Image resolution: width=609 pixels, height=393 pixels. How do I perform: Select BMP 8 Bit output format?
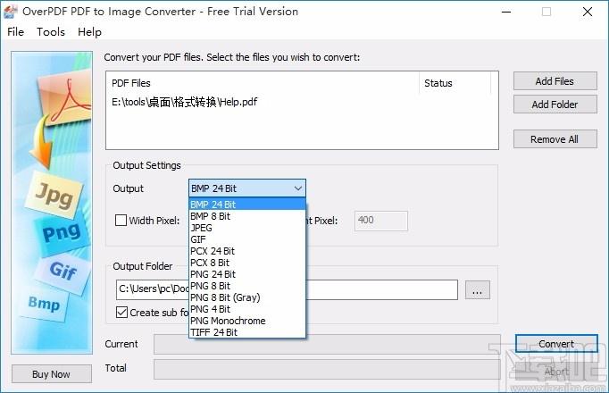coord(247,216)
